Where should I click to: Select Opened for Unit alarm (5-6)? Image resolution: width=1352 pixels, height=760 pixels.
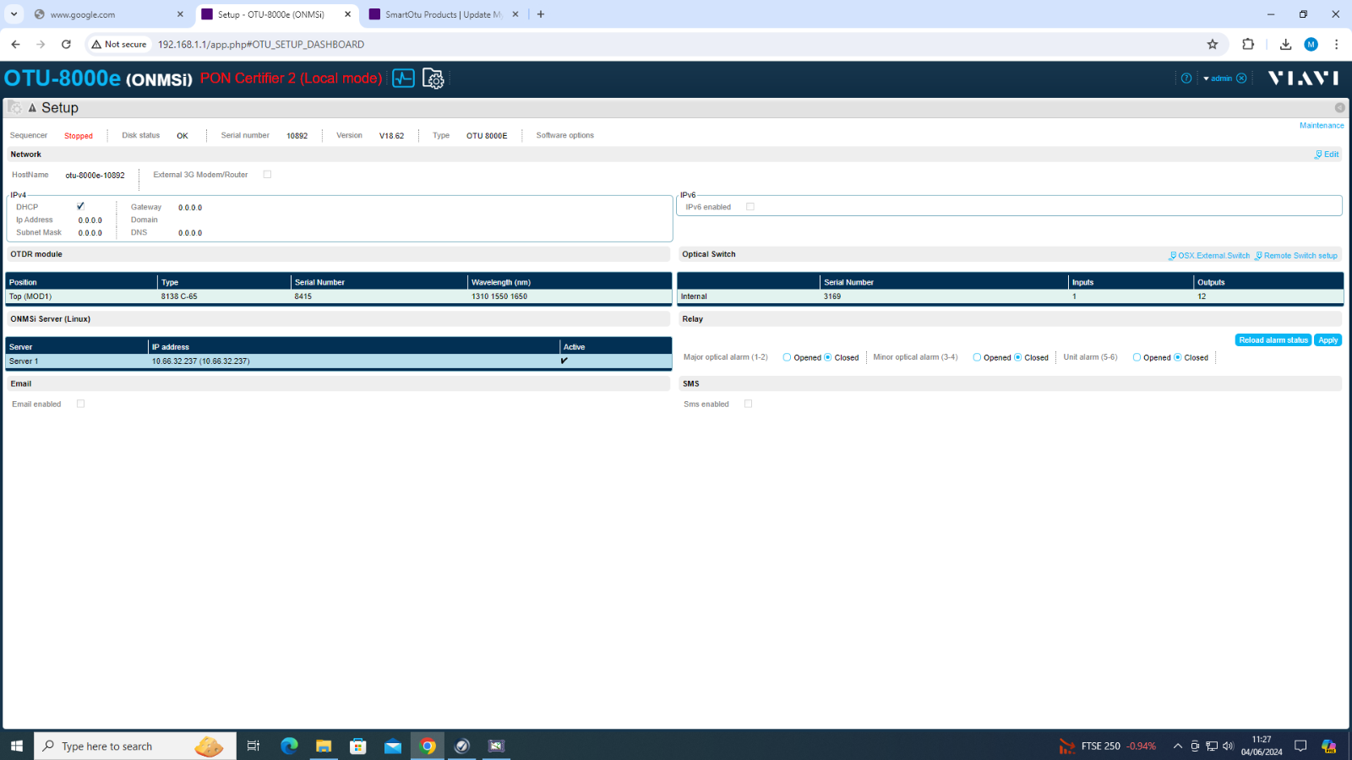click(x=1137, y=357)
